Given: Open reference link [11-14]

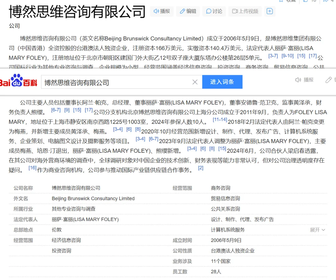Looking at the screenshot, I should (220, 120).
